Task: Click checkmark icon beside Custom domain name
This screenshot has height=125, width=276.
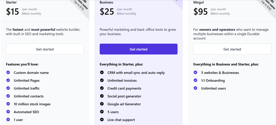Action: tap(8, 72)
